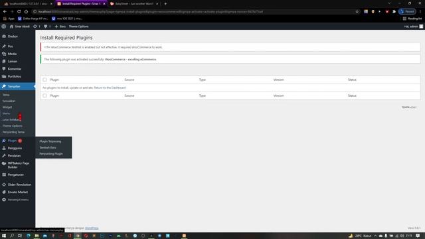Visit site via Sinar Abadi home icon

pyautogui.click(x=19, y=27)
